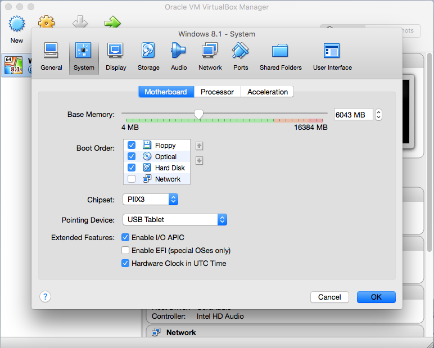Click the Intel HD Audio controller text
Image resolution: width=434 pixels, height=348 pixels.
[220, 316]
